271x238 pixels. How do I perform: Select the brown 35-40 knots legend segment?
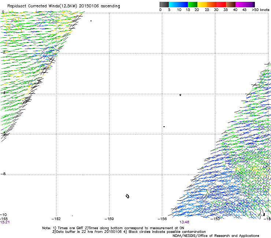(x=231, y=4)
